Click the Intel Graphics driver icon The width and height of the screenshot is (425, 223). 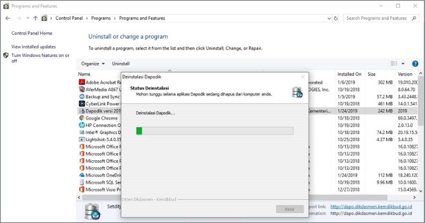tap(82, 132)
